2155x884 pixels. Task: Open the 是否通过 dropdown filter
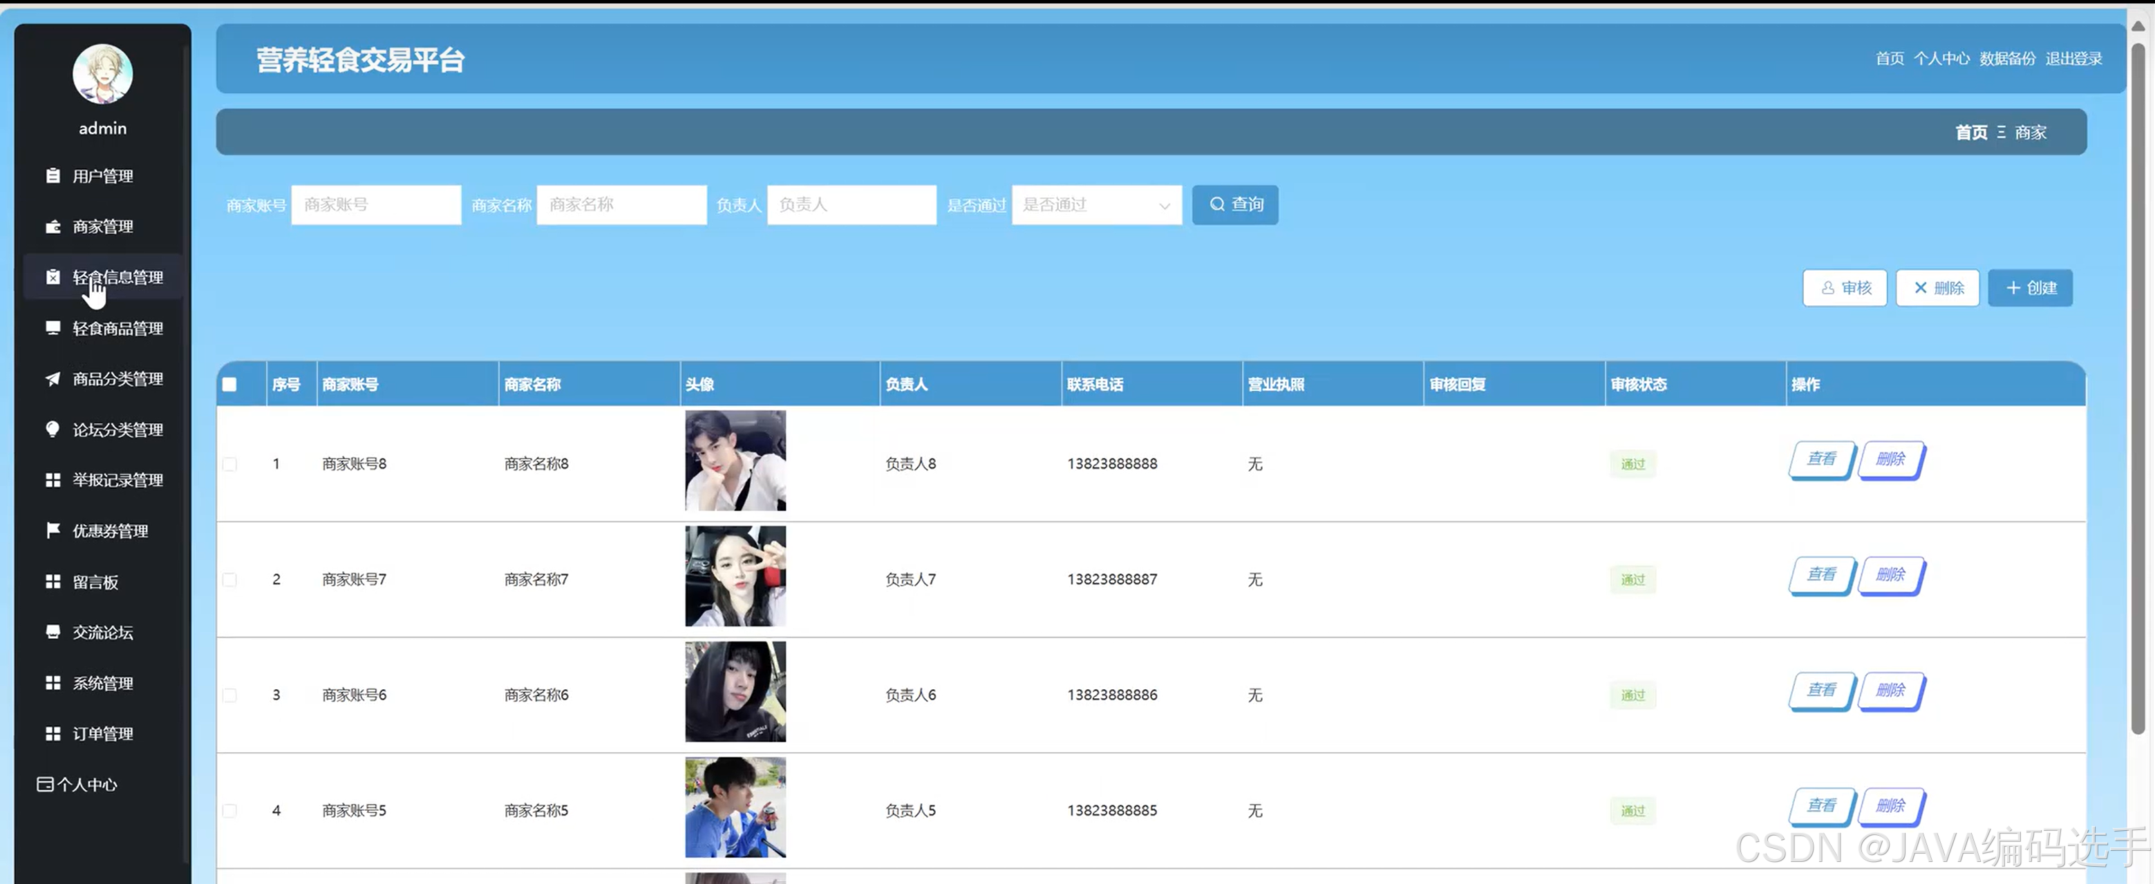pos(1096,205)
